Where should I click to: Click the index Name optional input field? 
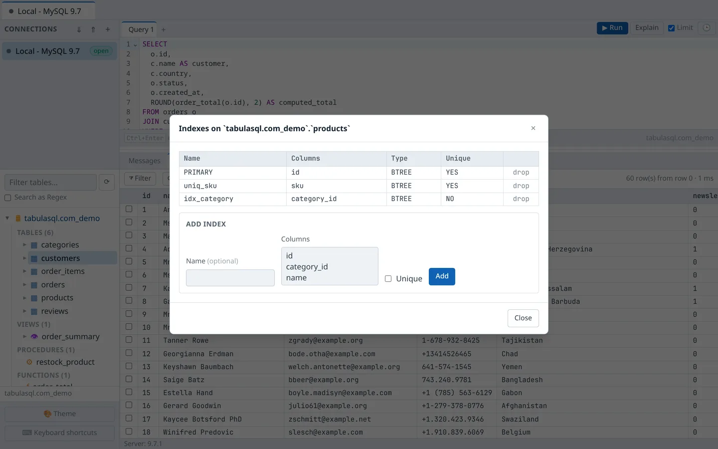click(230, 278)
